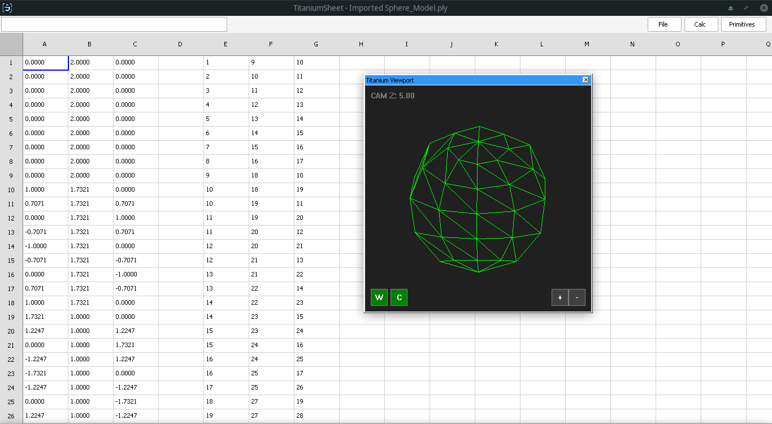The width and height of the screenshot is (772, 424).
Task: Select cell F18 containing 22
Action: pyautogui.click(x=271, y=303)
